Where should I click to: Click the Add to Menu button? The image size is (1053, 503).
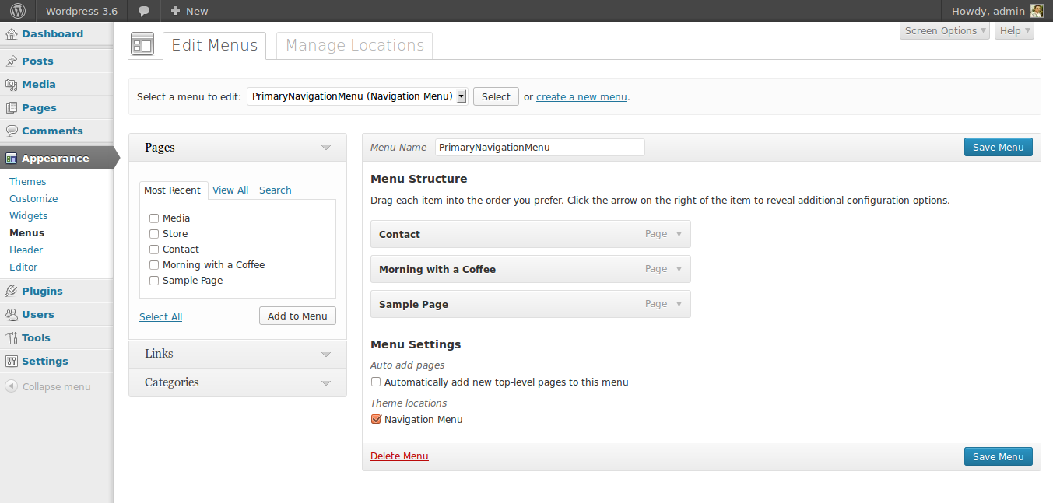tap(297, 316)
